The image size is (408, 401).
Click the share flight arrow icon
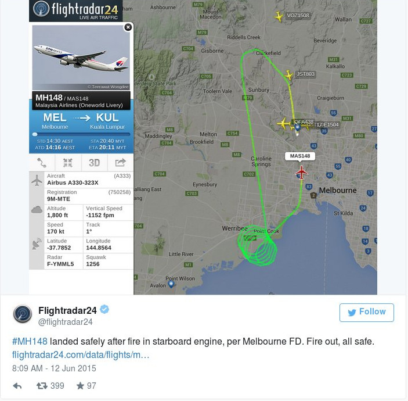point(120,163)
